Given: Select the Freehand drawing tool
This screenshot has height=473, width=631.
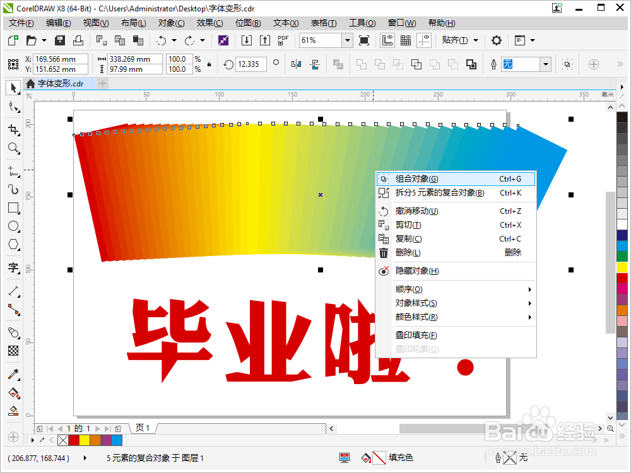Looking at the screenshot, I should [x=13, y=172].
